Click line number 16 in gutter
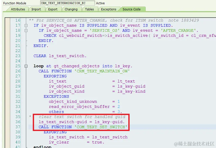 click(x=18, y=20)
